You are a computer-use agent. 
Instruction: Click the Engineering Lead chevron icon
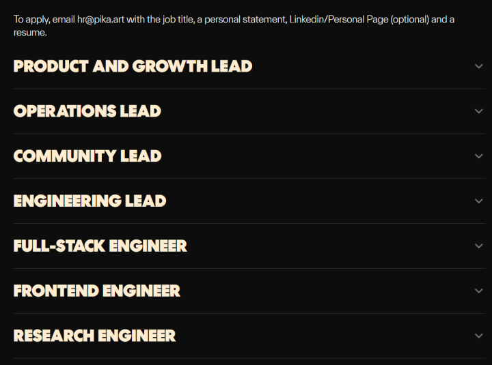[478, 201]
